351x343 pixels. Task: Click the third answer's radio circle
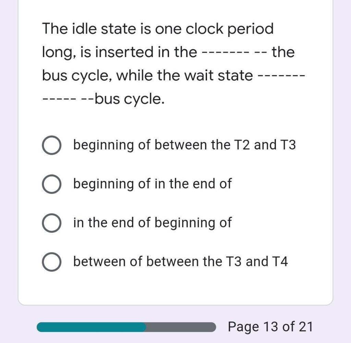[x=51, y=223]
